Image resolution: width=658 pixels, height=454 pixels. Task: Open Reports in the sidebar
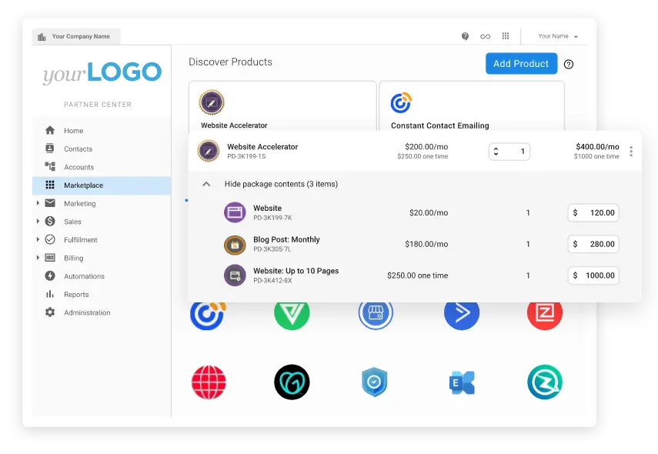(x=76, y=295)
